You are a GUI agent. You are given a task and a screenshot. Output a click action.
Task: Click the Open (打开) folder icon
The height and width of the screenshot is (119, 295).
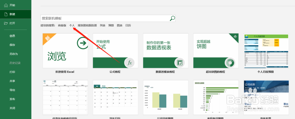point(6,23)
